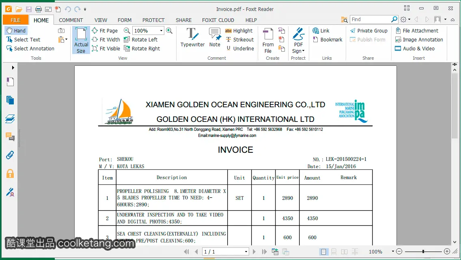
Task: Click the Find search field
Action: click(371, 19)
